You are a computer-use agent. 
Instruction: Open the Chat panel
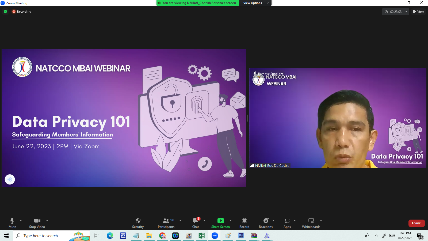click(x=196, y=223)
